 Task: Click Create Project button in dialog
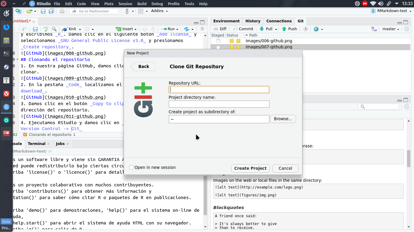click(250, 168)
